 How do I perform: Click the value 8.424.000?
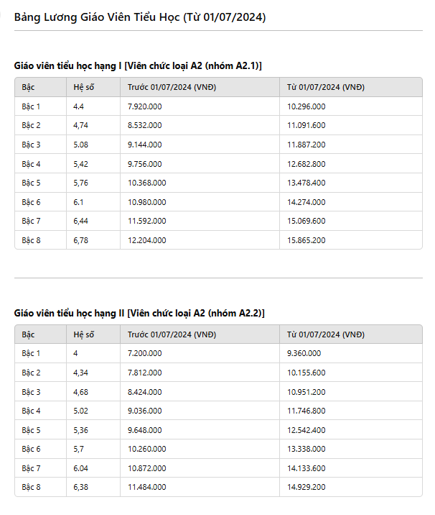tap(200, 392)
